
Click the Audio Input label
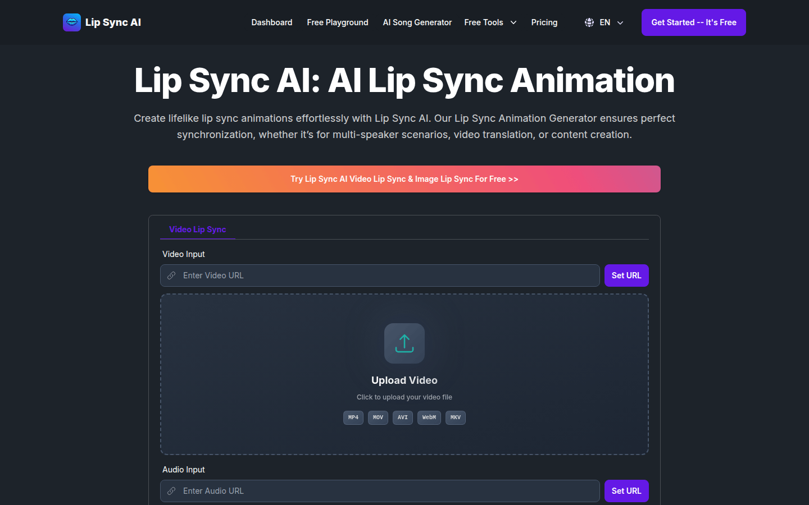pyautogui.click(x=184, y=470)
